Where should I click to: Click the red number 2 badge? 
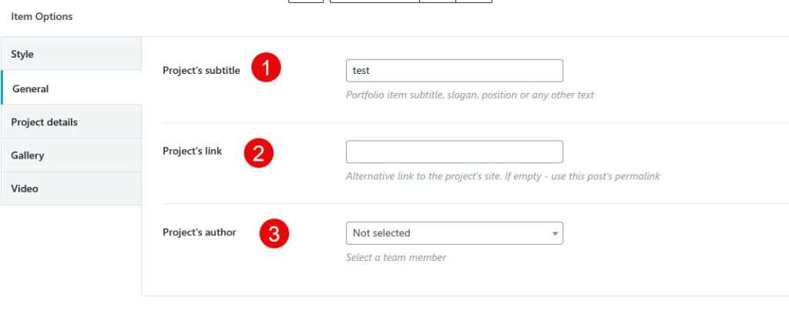coord(259,153)
